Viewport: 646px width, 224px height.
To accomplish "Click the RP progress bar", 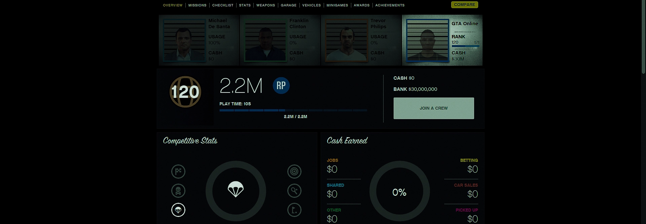I will (x=293, y=110).
